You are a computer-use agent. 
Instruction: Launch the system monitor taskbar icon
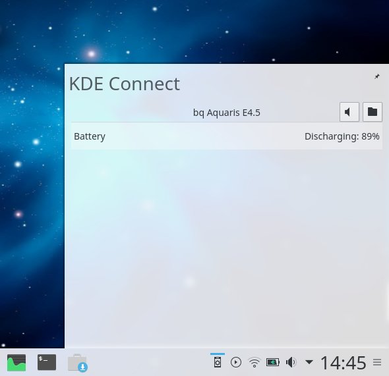16,363
